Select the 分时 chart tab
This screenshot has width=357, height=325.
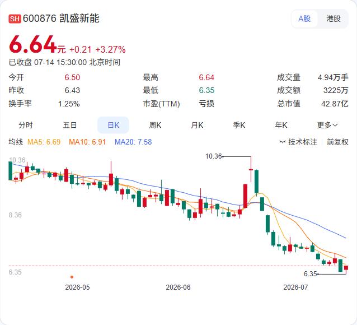click(26, 125)
